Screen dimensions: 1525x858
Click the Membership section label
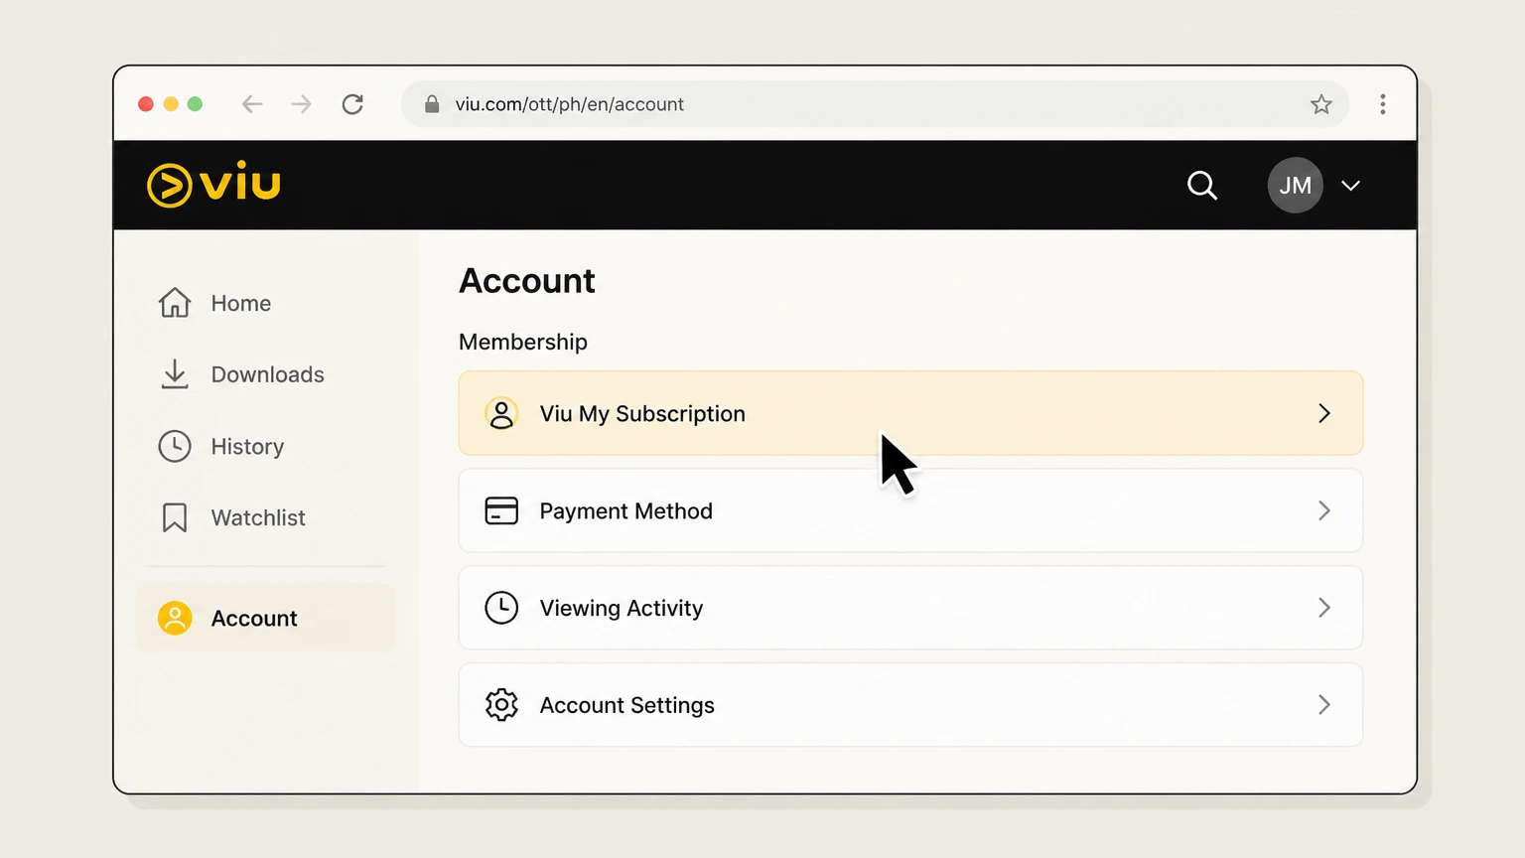[523, 342]
